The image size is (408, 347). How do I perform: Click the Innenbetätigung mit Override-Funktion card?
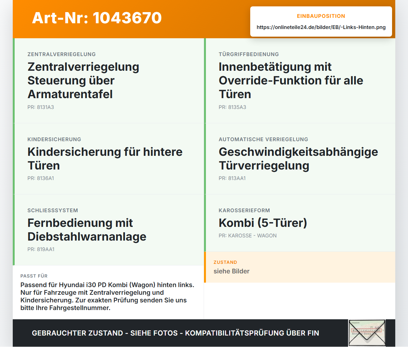(x=300, y=81)
